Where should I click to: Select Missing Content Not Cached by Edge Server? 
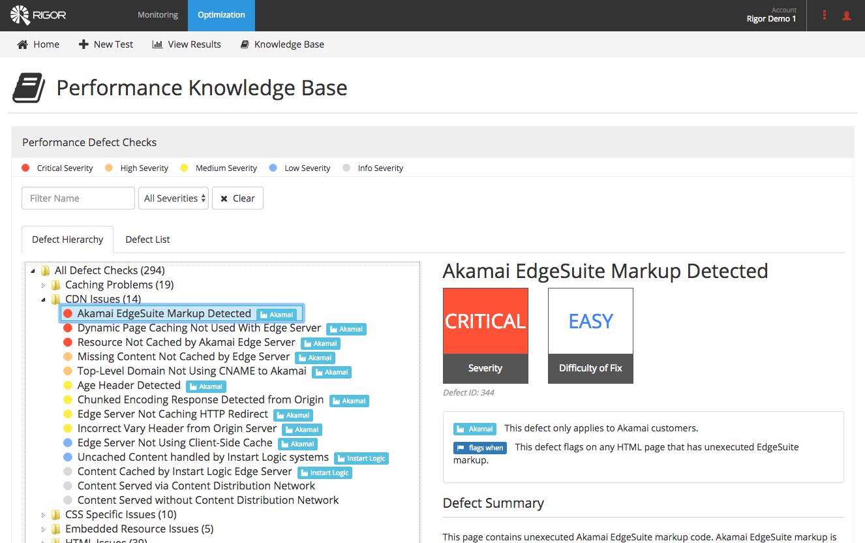coord(183,356)
